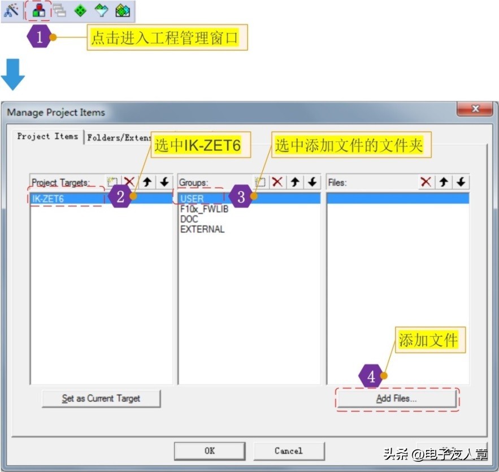Select the USER group
499x472 pixels.
pyautogui.click(x=249, y=198)
